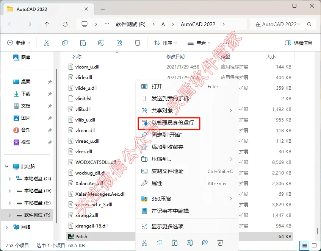Click the search magnifier icon
The height and width of the screenshot is (251, 321).
click(x=309, y=24)
